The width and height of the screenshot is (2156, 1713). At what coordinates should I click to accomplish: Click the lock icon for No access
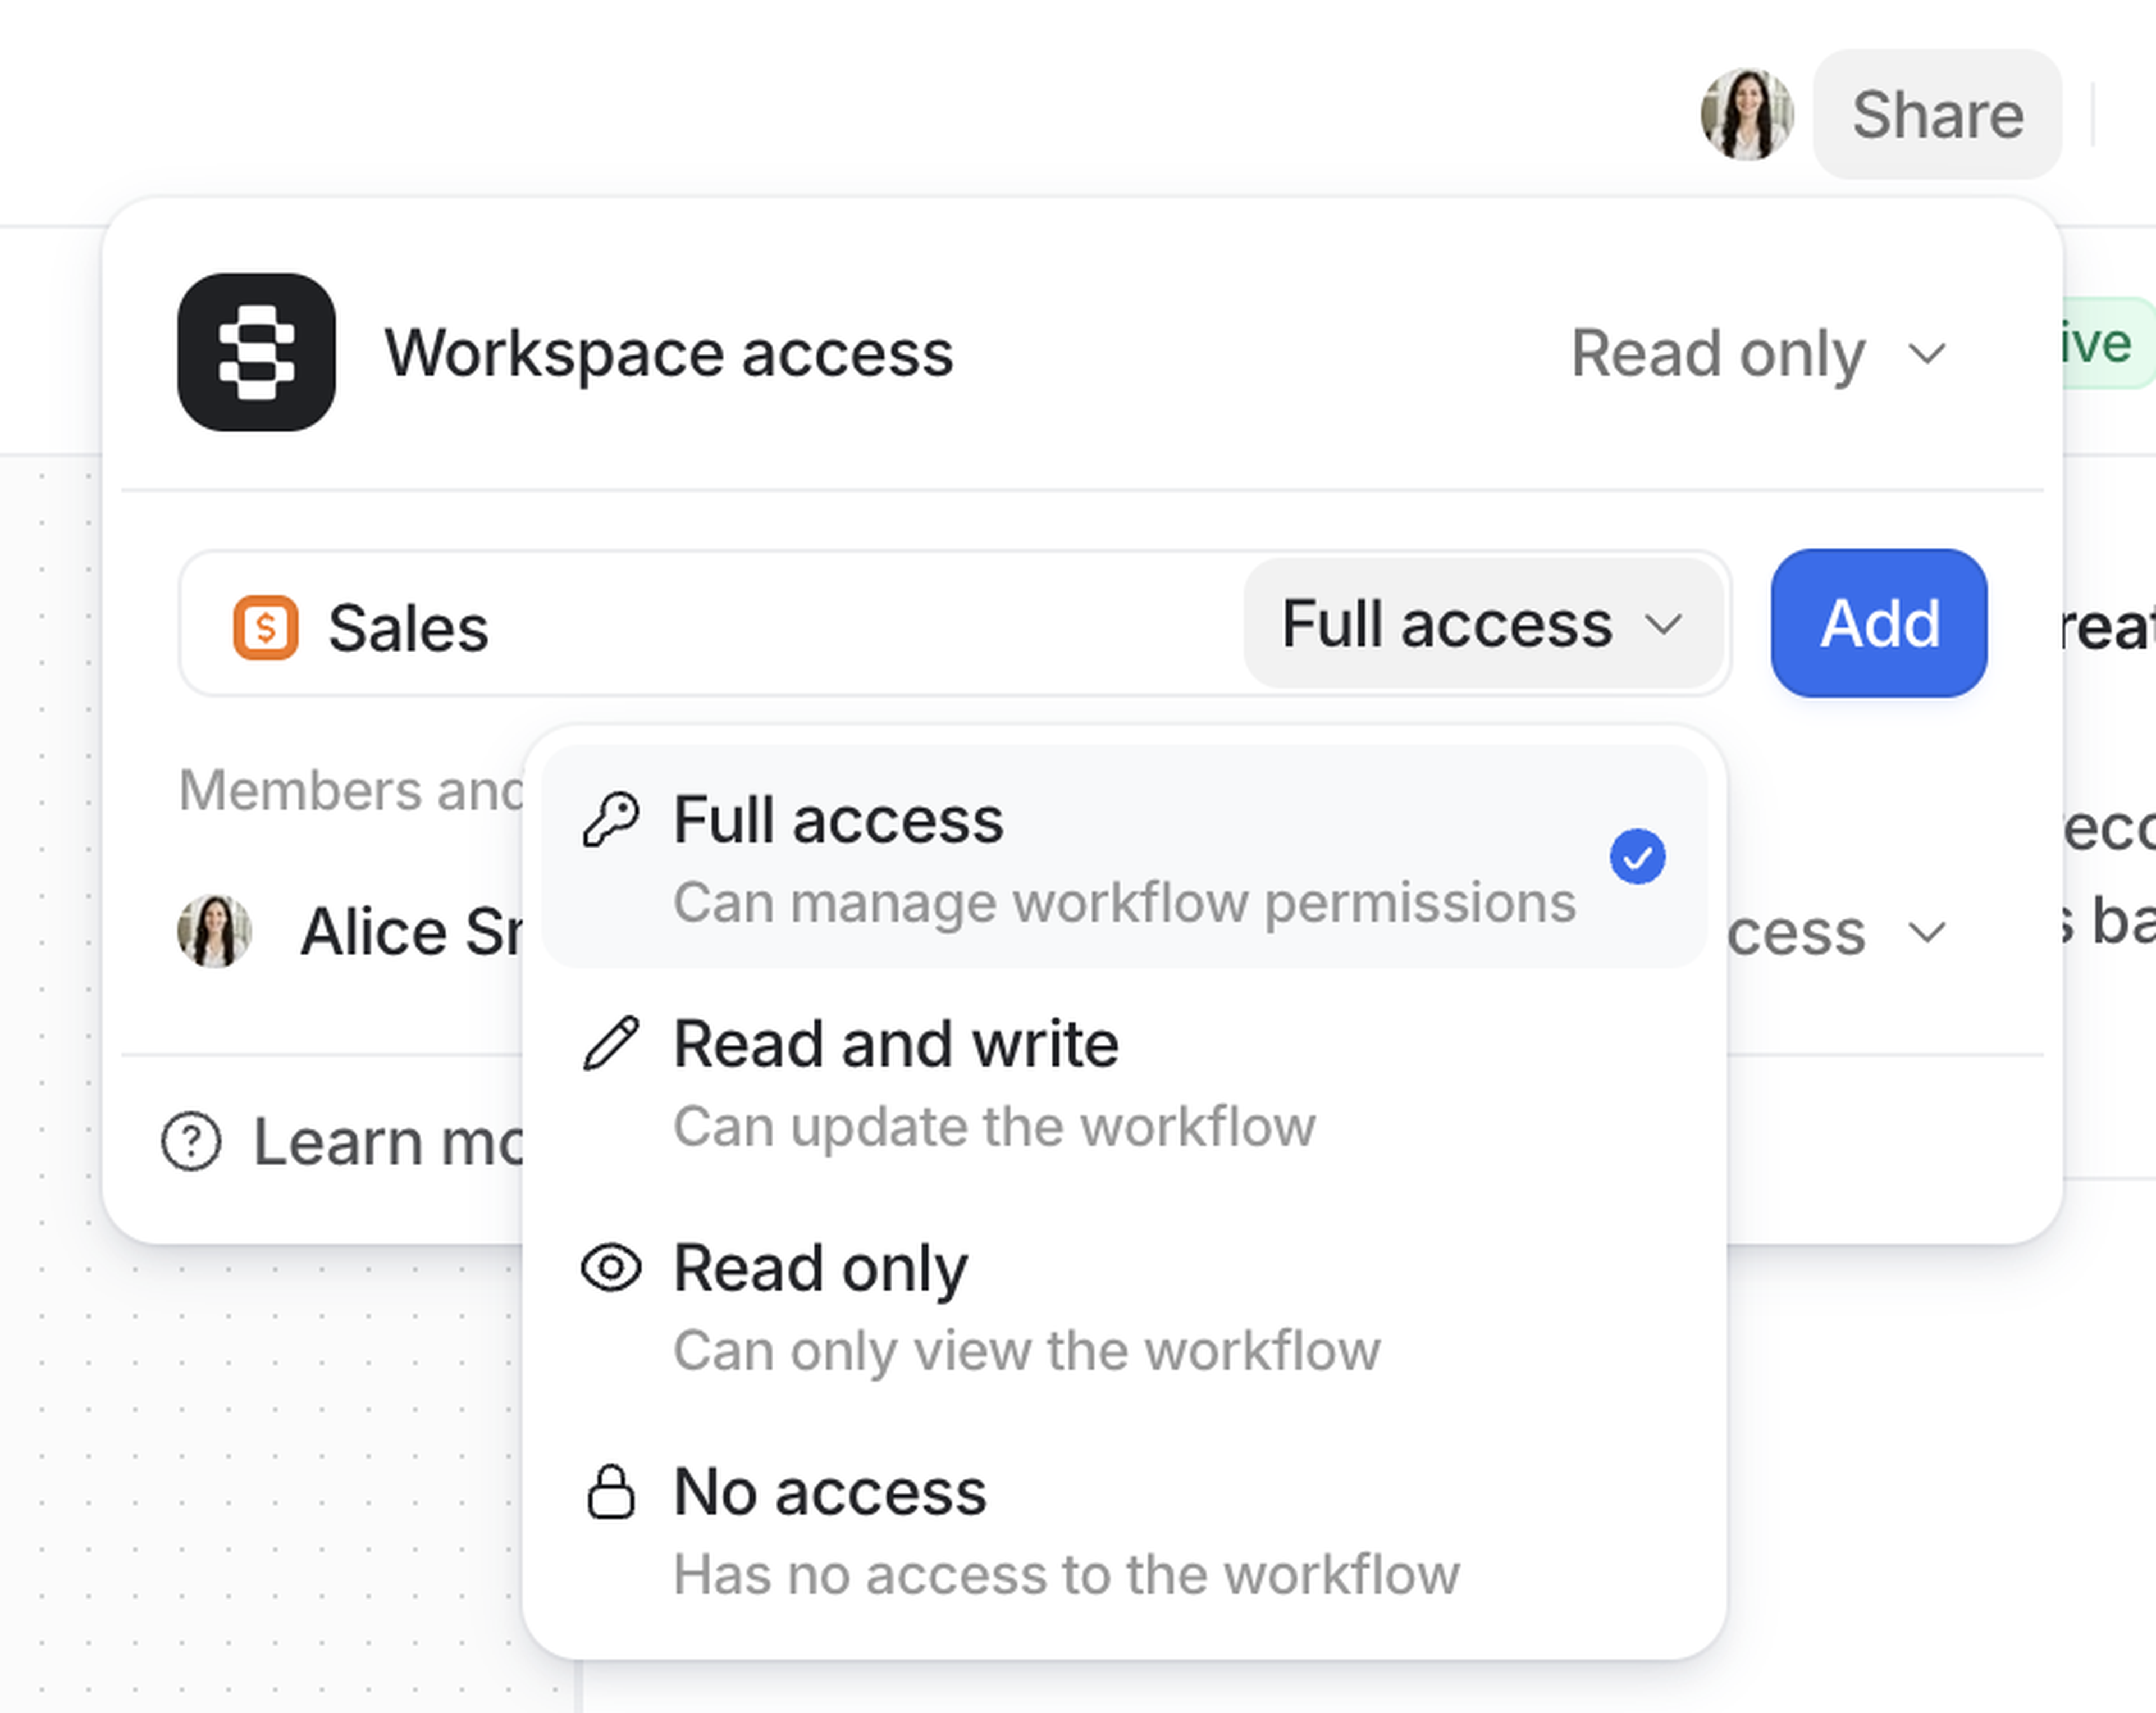(613, 1492)
